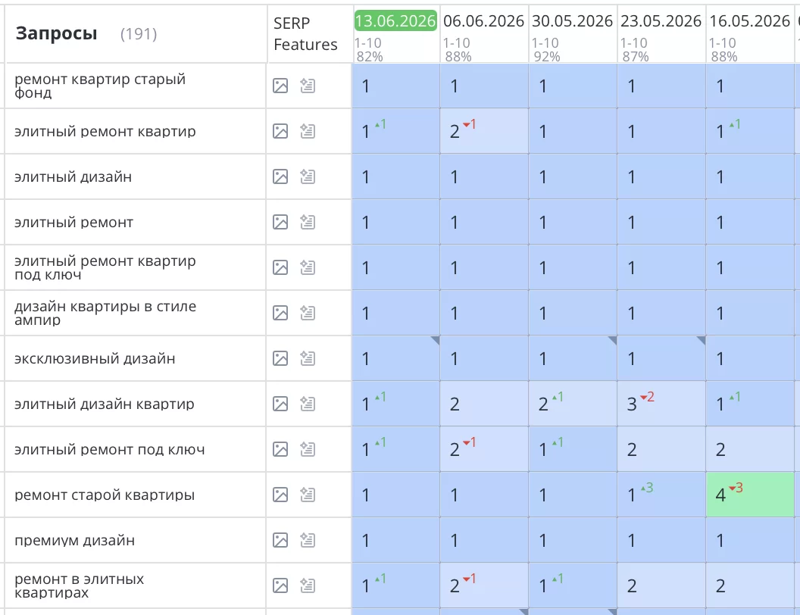The width and height of the screenshot is (800, 615).
Task: Click the 'Запросы' column heading
Action: point(56,33)
